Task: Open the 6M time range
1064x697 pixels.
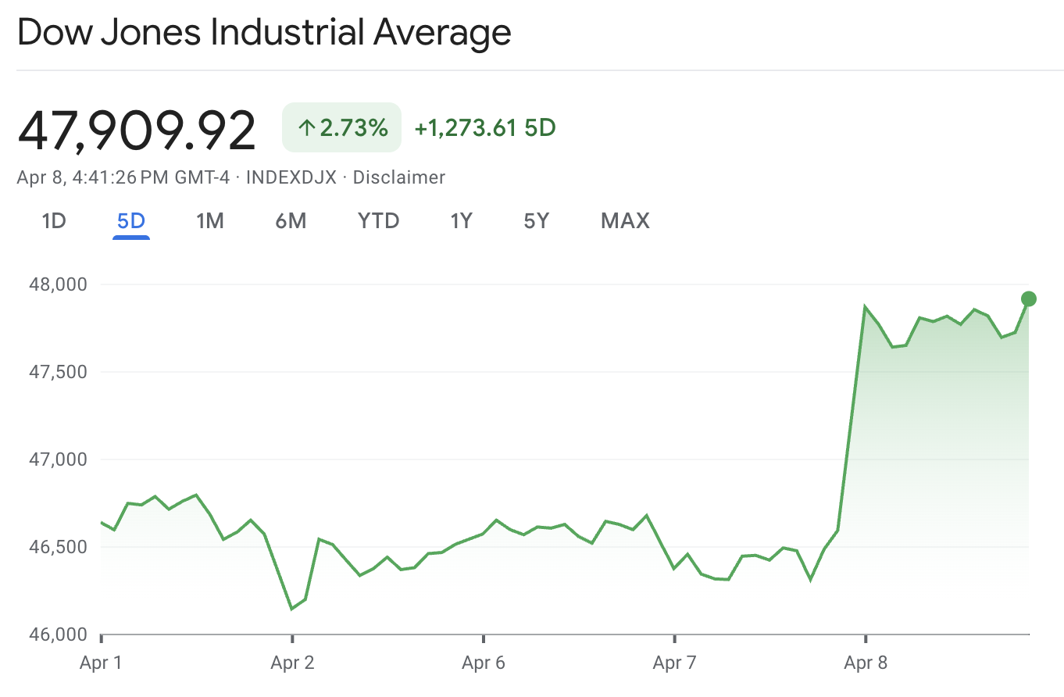Action: (x=291, y=221)
